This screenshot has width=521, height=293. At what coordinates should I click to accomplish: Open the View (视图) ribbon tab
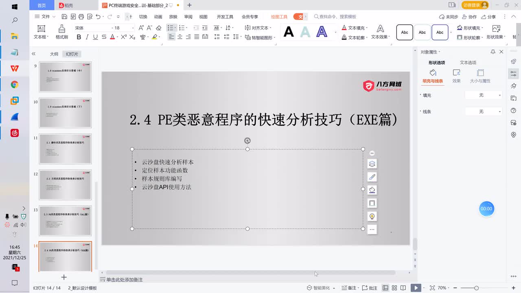tap(203, 17)
